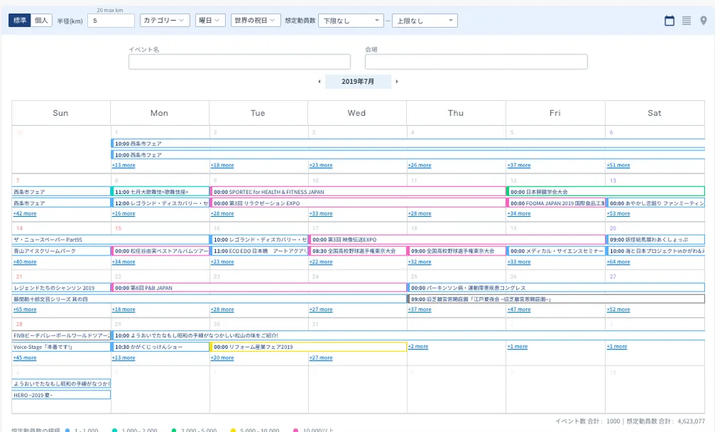715x432 pixels.
Task: Show +51 more events on July 6
Action: [618, 165]
